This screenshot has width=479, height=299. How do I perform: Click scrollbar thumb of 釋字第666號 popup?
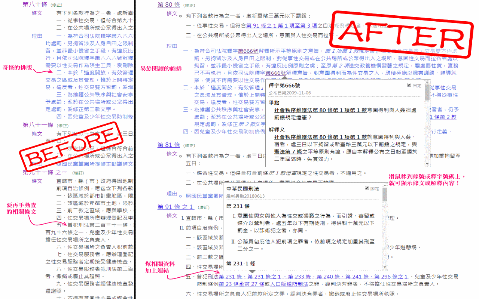(x=427, y=92)
